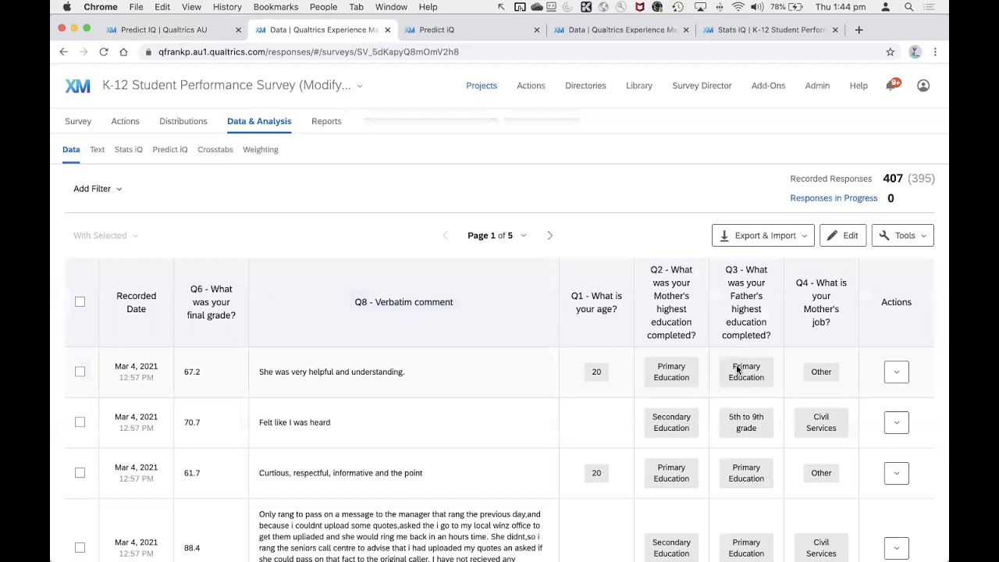The height and width of the screenshot is (562, 999).
Task: Click the XM logo
Action: [77, 86]
